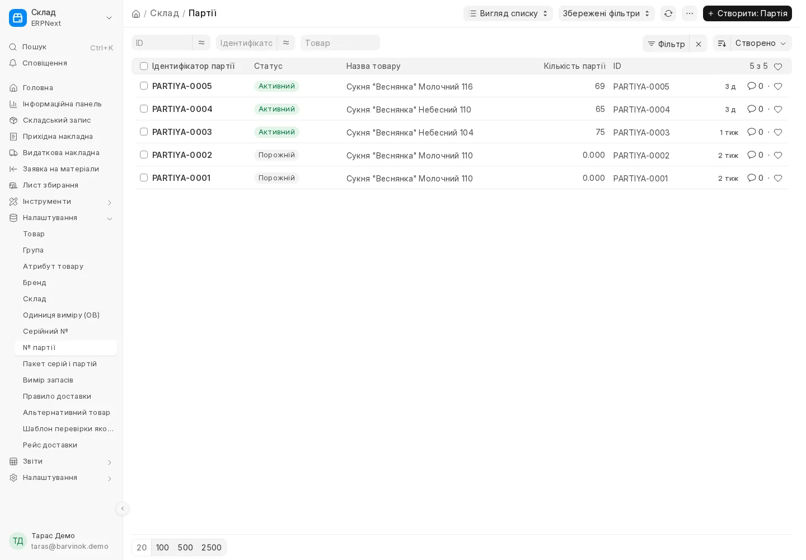Collapse the sidebar with the chevron button

pos(123,508)
